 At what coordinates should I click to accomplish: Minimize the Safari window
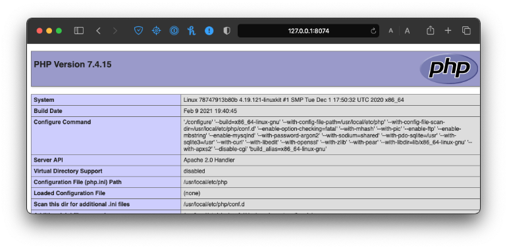pyautogui.click(x=49, y=31)
